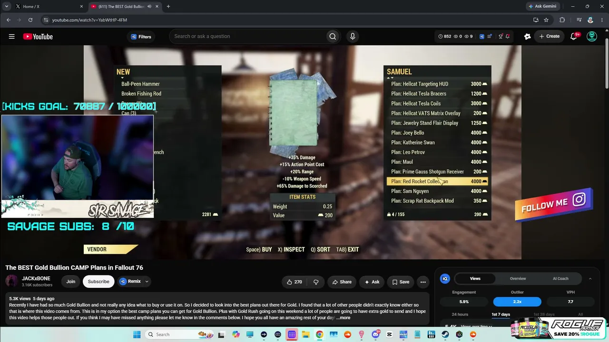Open the JACKxBONE channel link
The image size is (609, 342).
pos(36,279)
